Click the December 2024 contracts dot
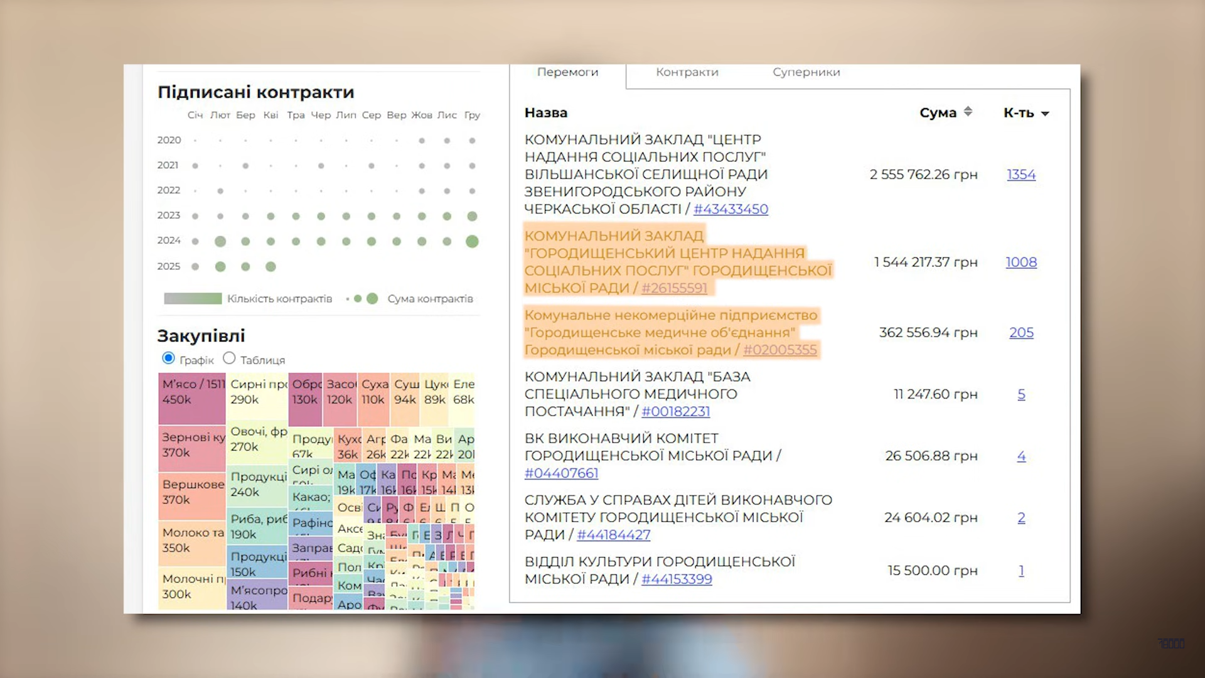Viewport: 1205px width, 678px height. click(472, 242)
